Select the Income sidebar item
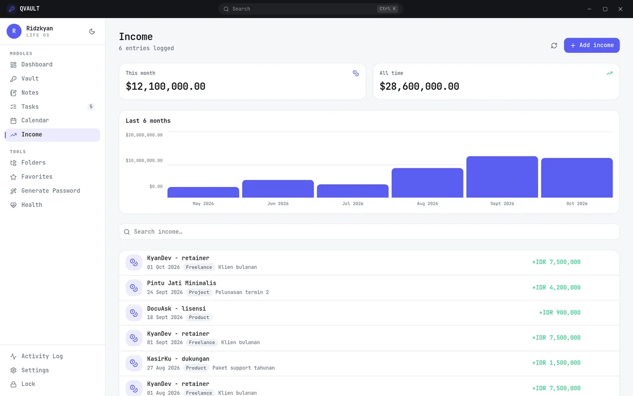The width and height of the screenshot is (633, 396). click(53, 135)
